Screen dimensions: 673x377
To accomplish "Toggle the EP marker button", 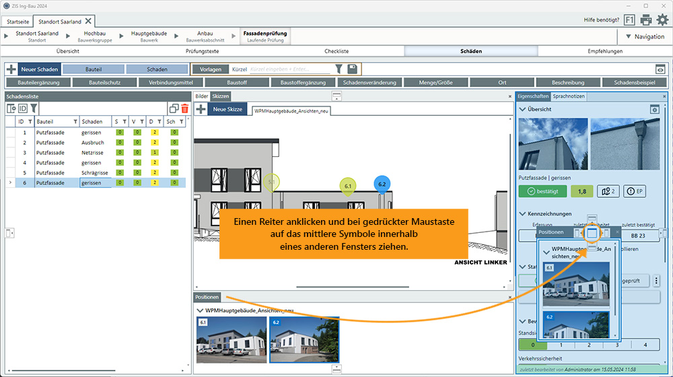I will tap(635, 191).
